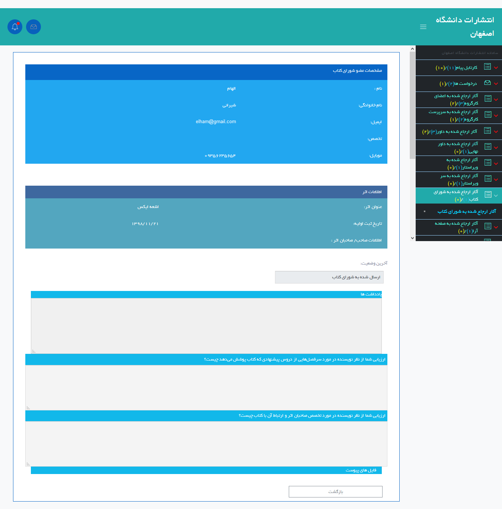Click sidebar scrollbar down arrow
Viewport: 502px width, 509px height.
pos(412,238)
